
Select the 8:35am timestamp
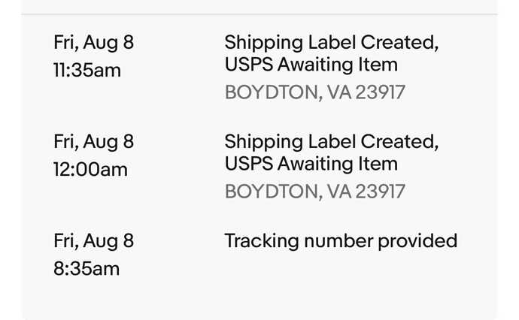(86, 269)
